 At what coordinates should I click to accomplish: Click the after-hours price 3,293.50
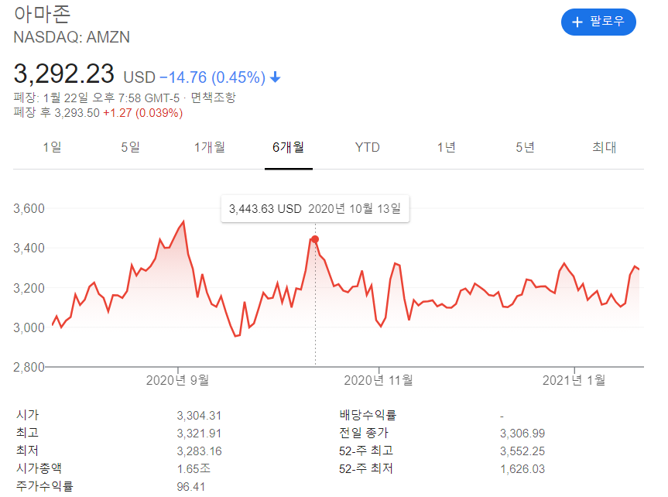coord(77,113)
